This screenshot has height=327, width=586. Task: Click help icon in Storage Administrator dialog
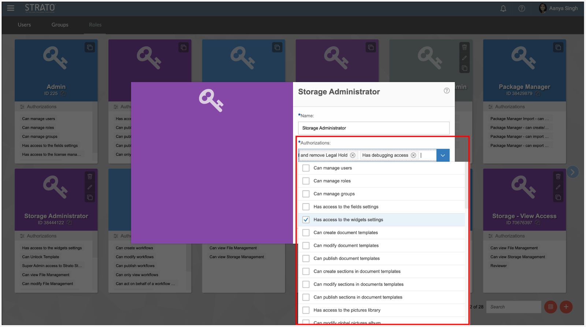tap(446, 91)
